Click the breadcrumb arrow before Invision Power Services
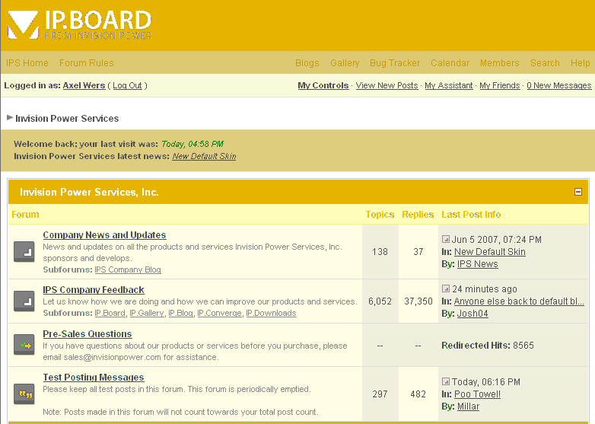 tap(10, 118)
